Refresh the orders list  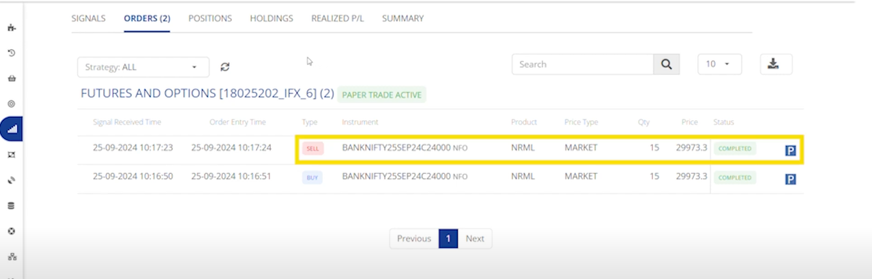coord(225,67)
